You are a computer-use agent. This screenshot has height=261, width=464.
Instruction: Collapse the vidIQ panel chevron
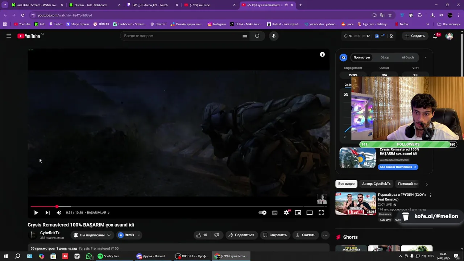coord(426,57)
